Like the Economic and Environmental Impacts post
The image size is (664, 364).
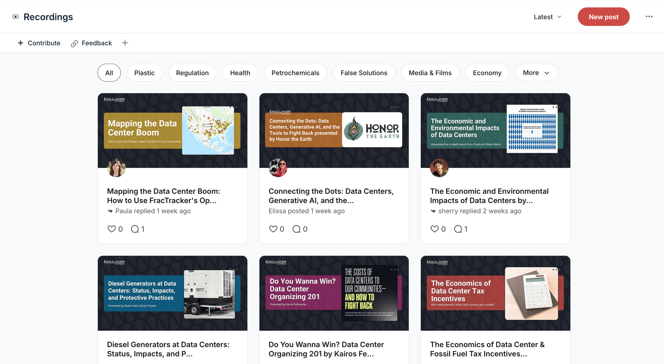pos(435,229)
